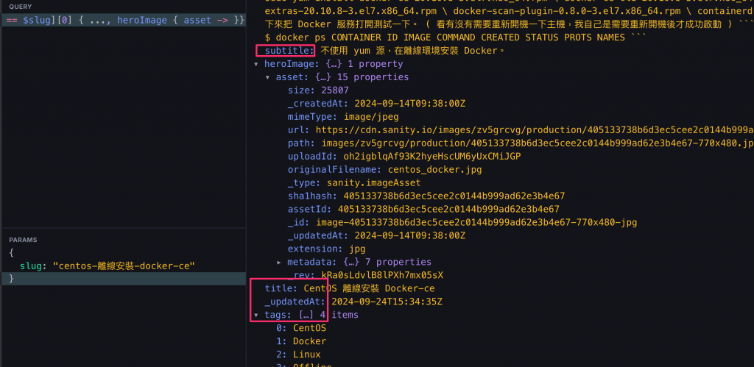Select tag item 2 Linux
The image size is (754, 367).
pos(307,354)
